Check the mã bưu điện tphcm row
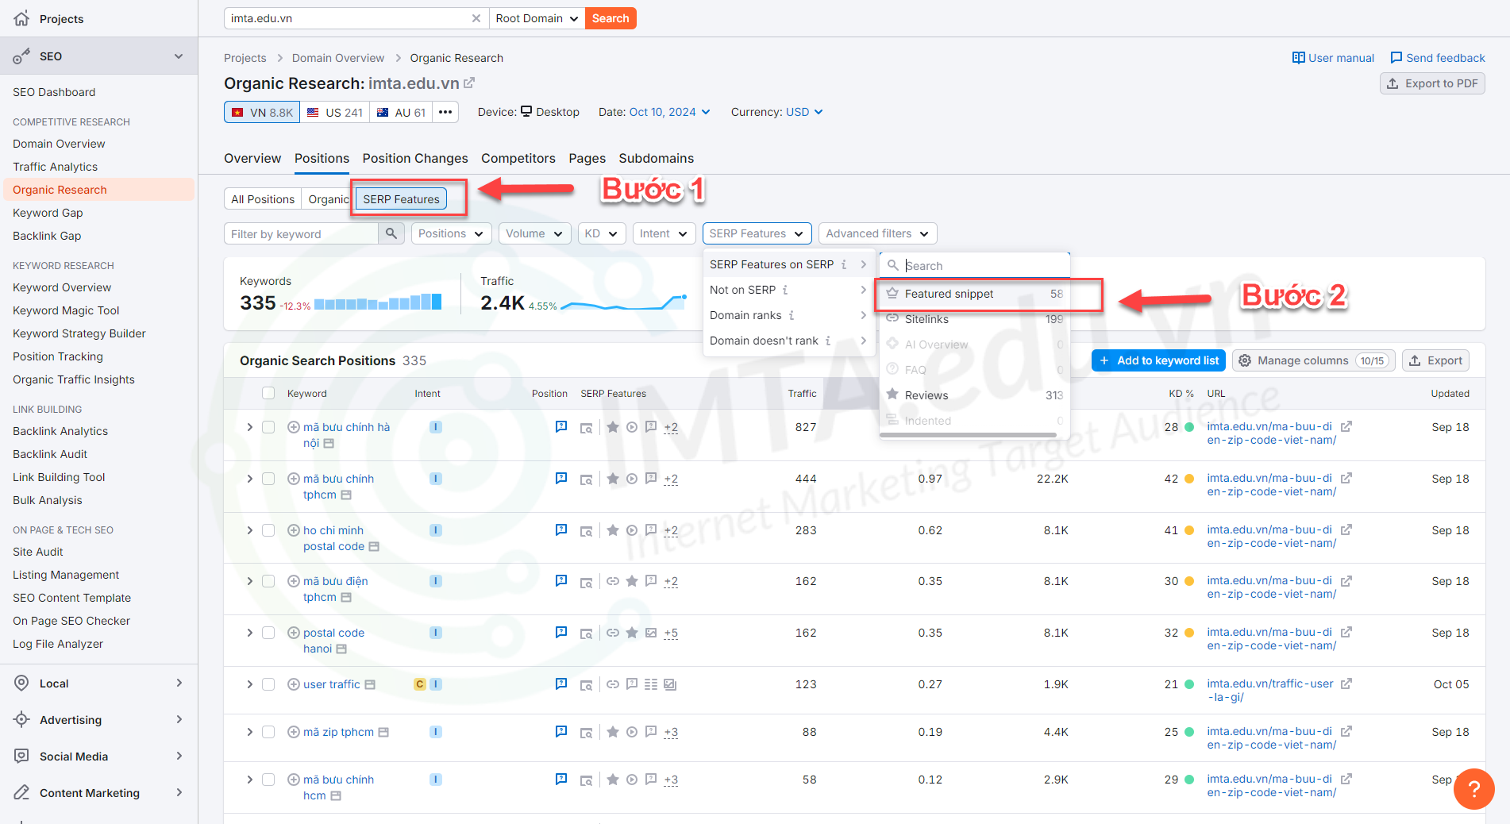The height and width of the screenshot is (824, 1510). [x=268, y=581]
